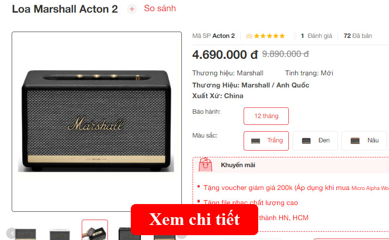Viewport: 389px width, 240px height.
Task: Click the 72 Đã bán sold count
Action: tap(358, 36)
